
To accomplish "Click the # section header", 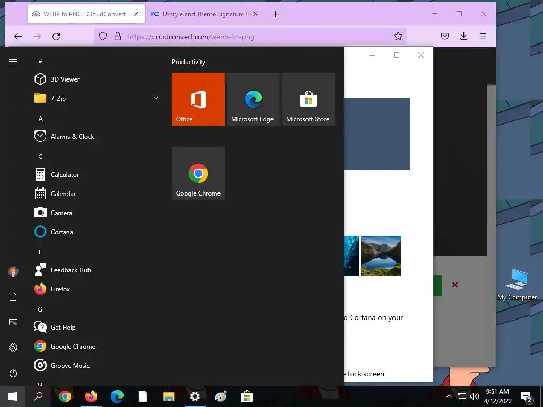I will (x=40, y=61).
